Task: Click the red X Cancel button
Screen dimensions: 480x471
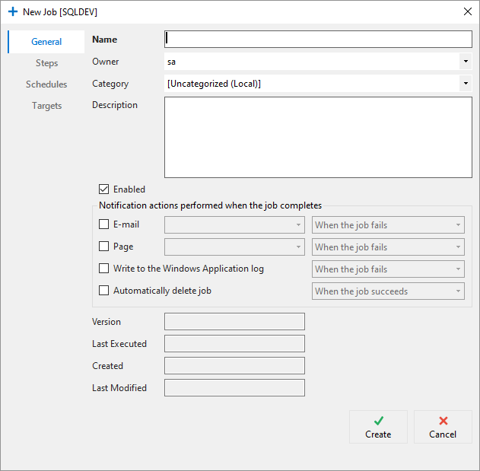Action: pyautogui.click(x=443, y=427)
